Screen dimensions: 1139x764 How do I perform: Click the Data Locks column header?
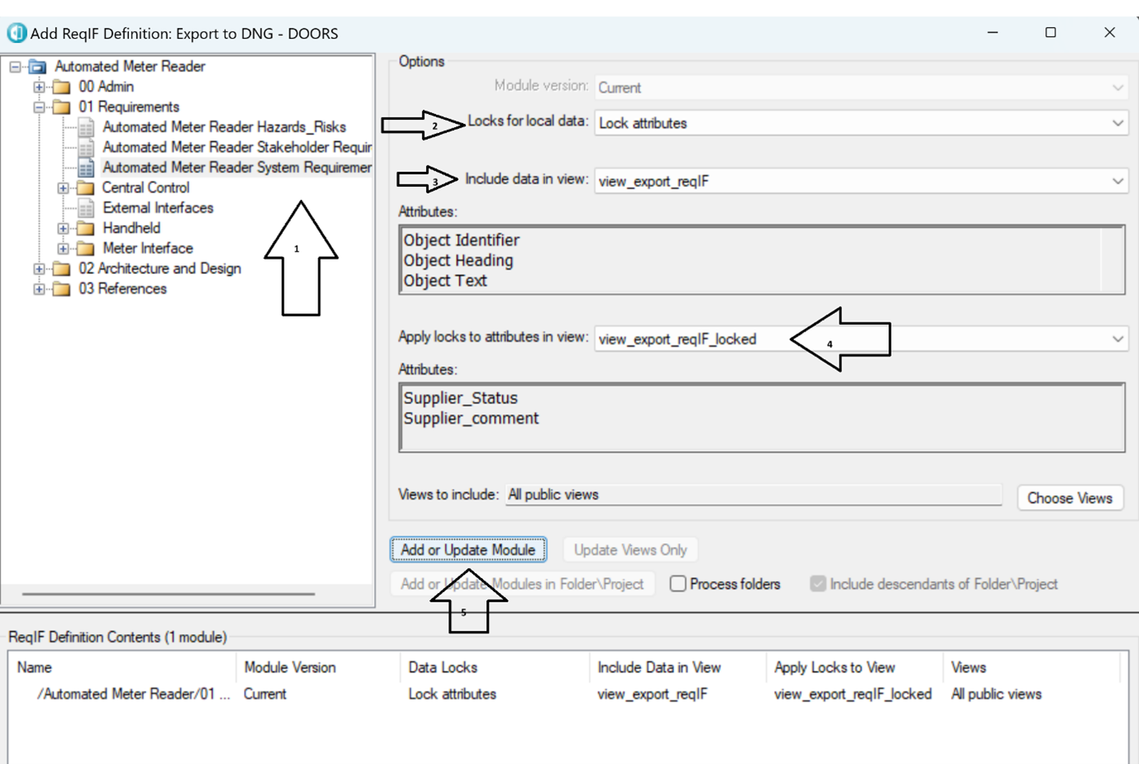(x=443, y=667)
